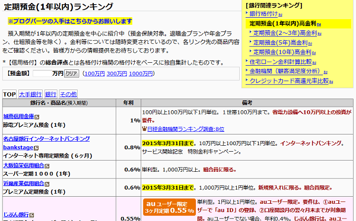The image size is (356, 221).
Task: Click スーパー定期１０００ (1年) product text
Action: [x=37, y=174]
